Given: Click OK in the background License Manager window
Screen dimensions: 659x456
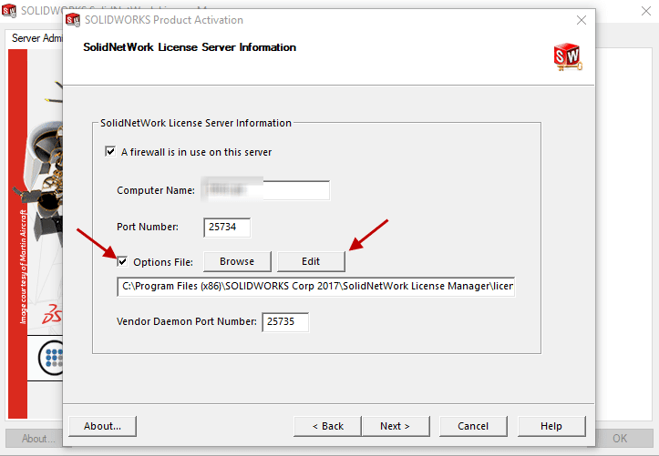Looking at the screenshot, I should tap(621, 439).
